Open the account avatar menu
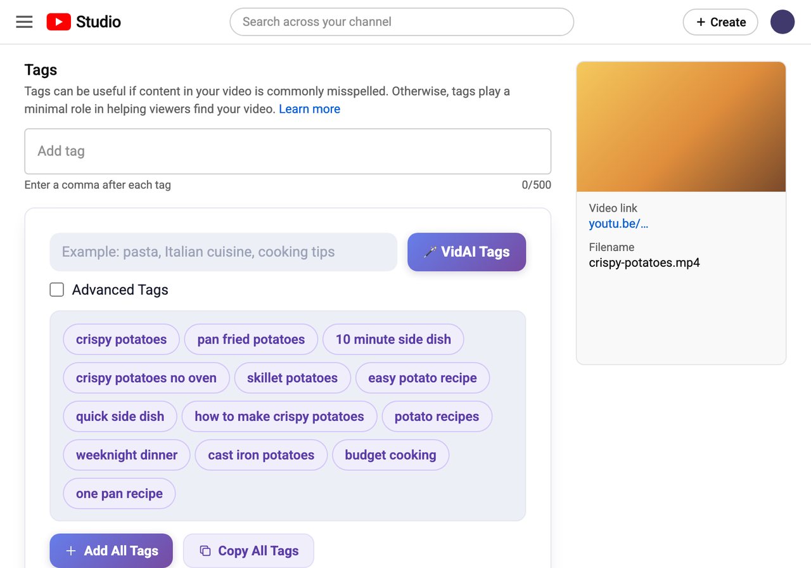The height and width of the screenshot is (568, 811). [x=782, y=22]
